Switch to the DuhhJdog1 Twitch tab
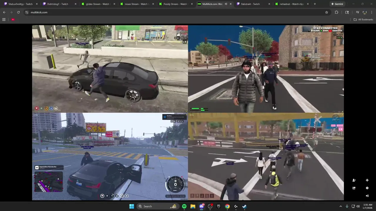This screenshot has height=211, width=376. click(x=58, y=4)
